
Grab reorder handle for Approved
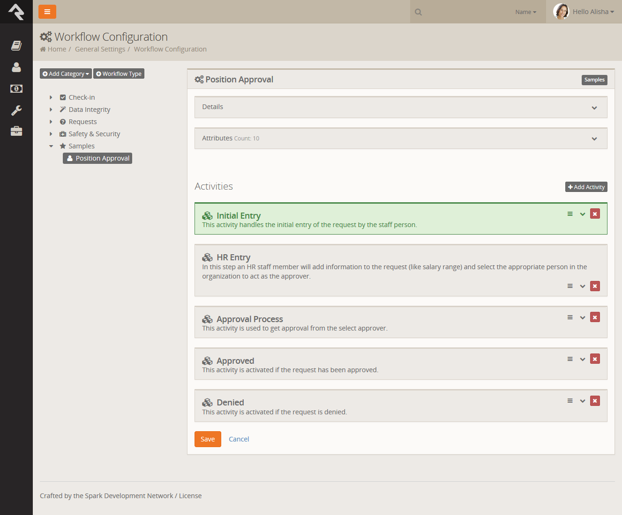(x=570, y=359)
